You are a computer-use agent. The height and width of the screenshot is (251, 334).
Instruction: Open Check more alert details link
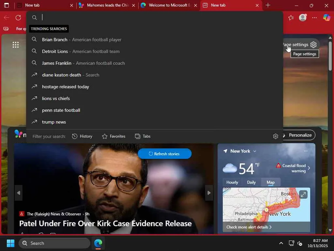[x=249, y=227]
